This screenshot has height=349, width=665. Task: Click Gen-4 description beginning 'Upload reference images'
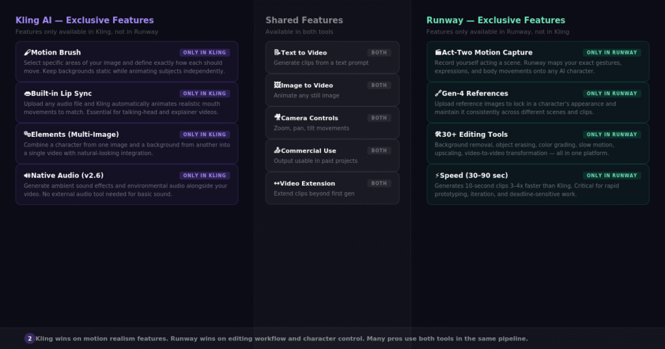[x=525, y=108]
